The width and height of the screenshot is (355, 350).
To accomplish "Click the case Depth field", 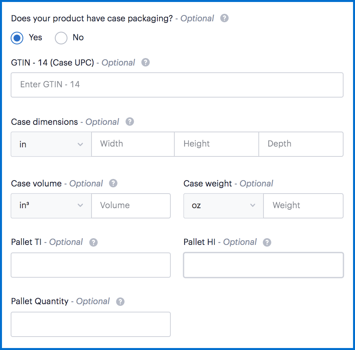I will coord(301,144).
